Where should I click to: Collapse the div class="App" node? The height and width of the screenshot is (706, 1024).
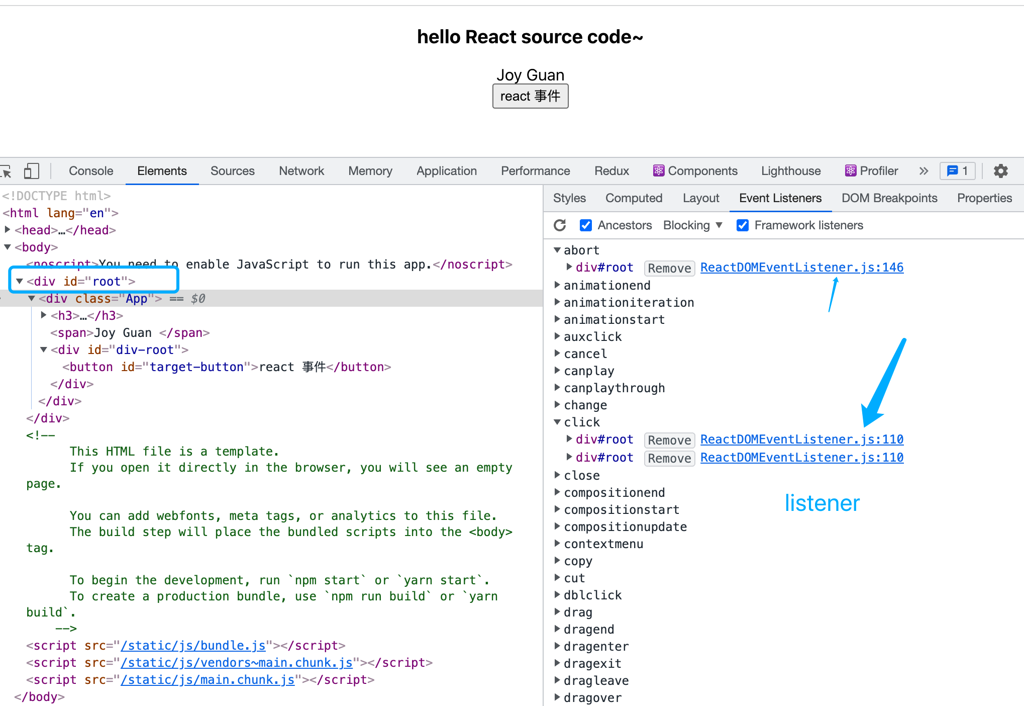[32, 298]
